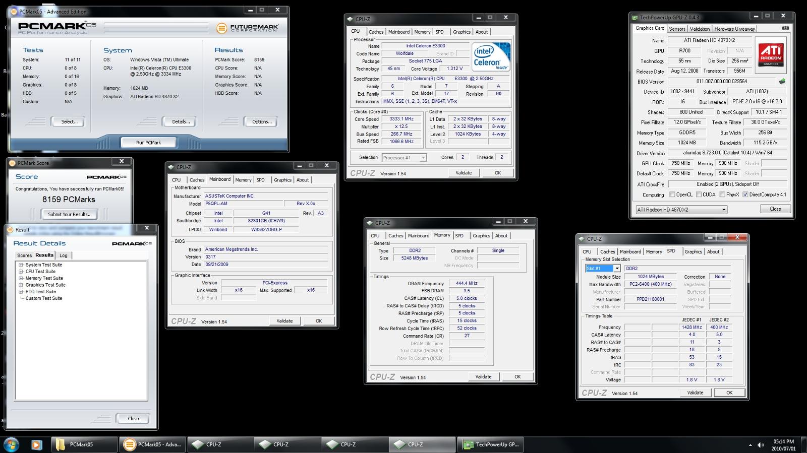Click the Close button in GPU-Z
The height and width of the screenshot is (453, 807).
pos(775,209)
